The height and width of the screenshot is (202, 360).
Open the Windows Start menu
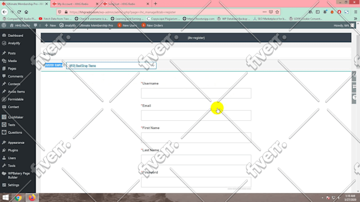5,197
